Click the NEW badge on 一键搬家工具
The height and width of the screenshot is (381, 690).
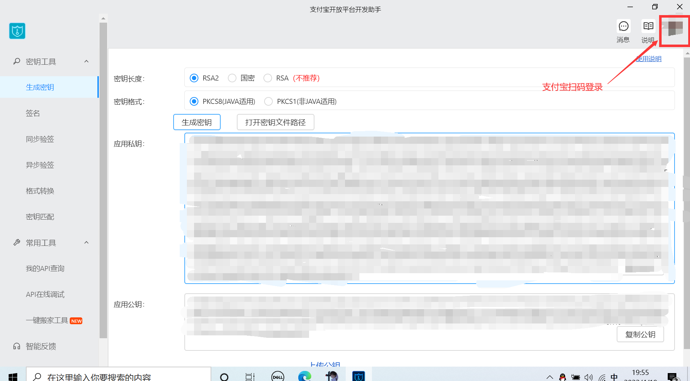point(76,321)
